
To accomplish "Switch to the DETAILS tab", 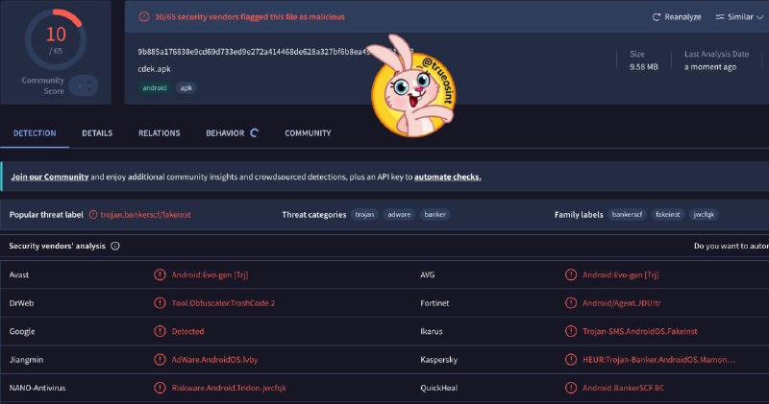I will click(x=97, y=133).
